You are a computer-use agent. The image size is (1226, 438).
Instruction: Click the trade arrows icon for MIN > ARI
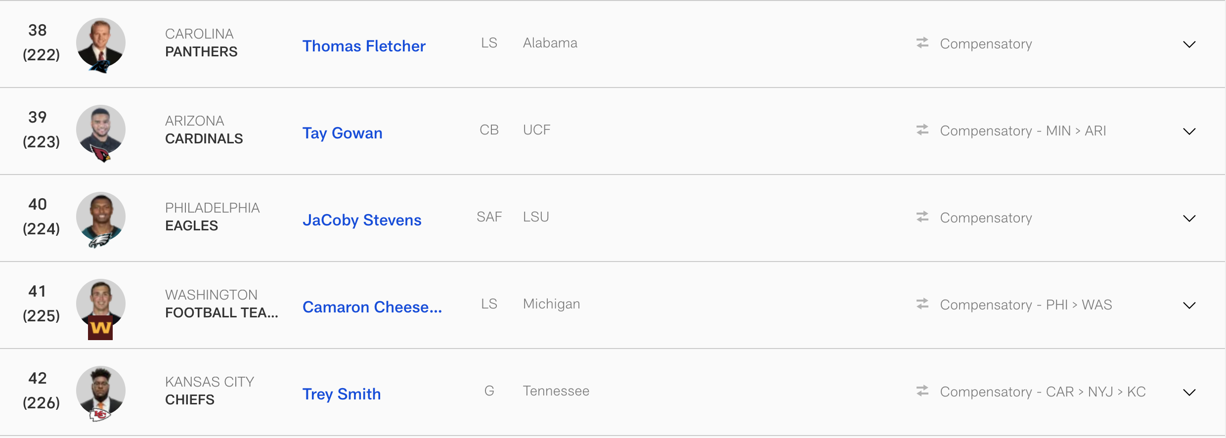pyautogui.click(x=922, y=130)
